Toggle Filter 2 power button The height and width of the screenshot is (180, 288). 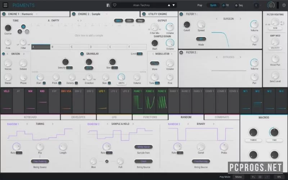click(181, 52)
